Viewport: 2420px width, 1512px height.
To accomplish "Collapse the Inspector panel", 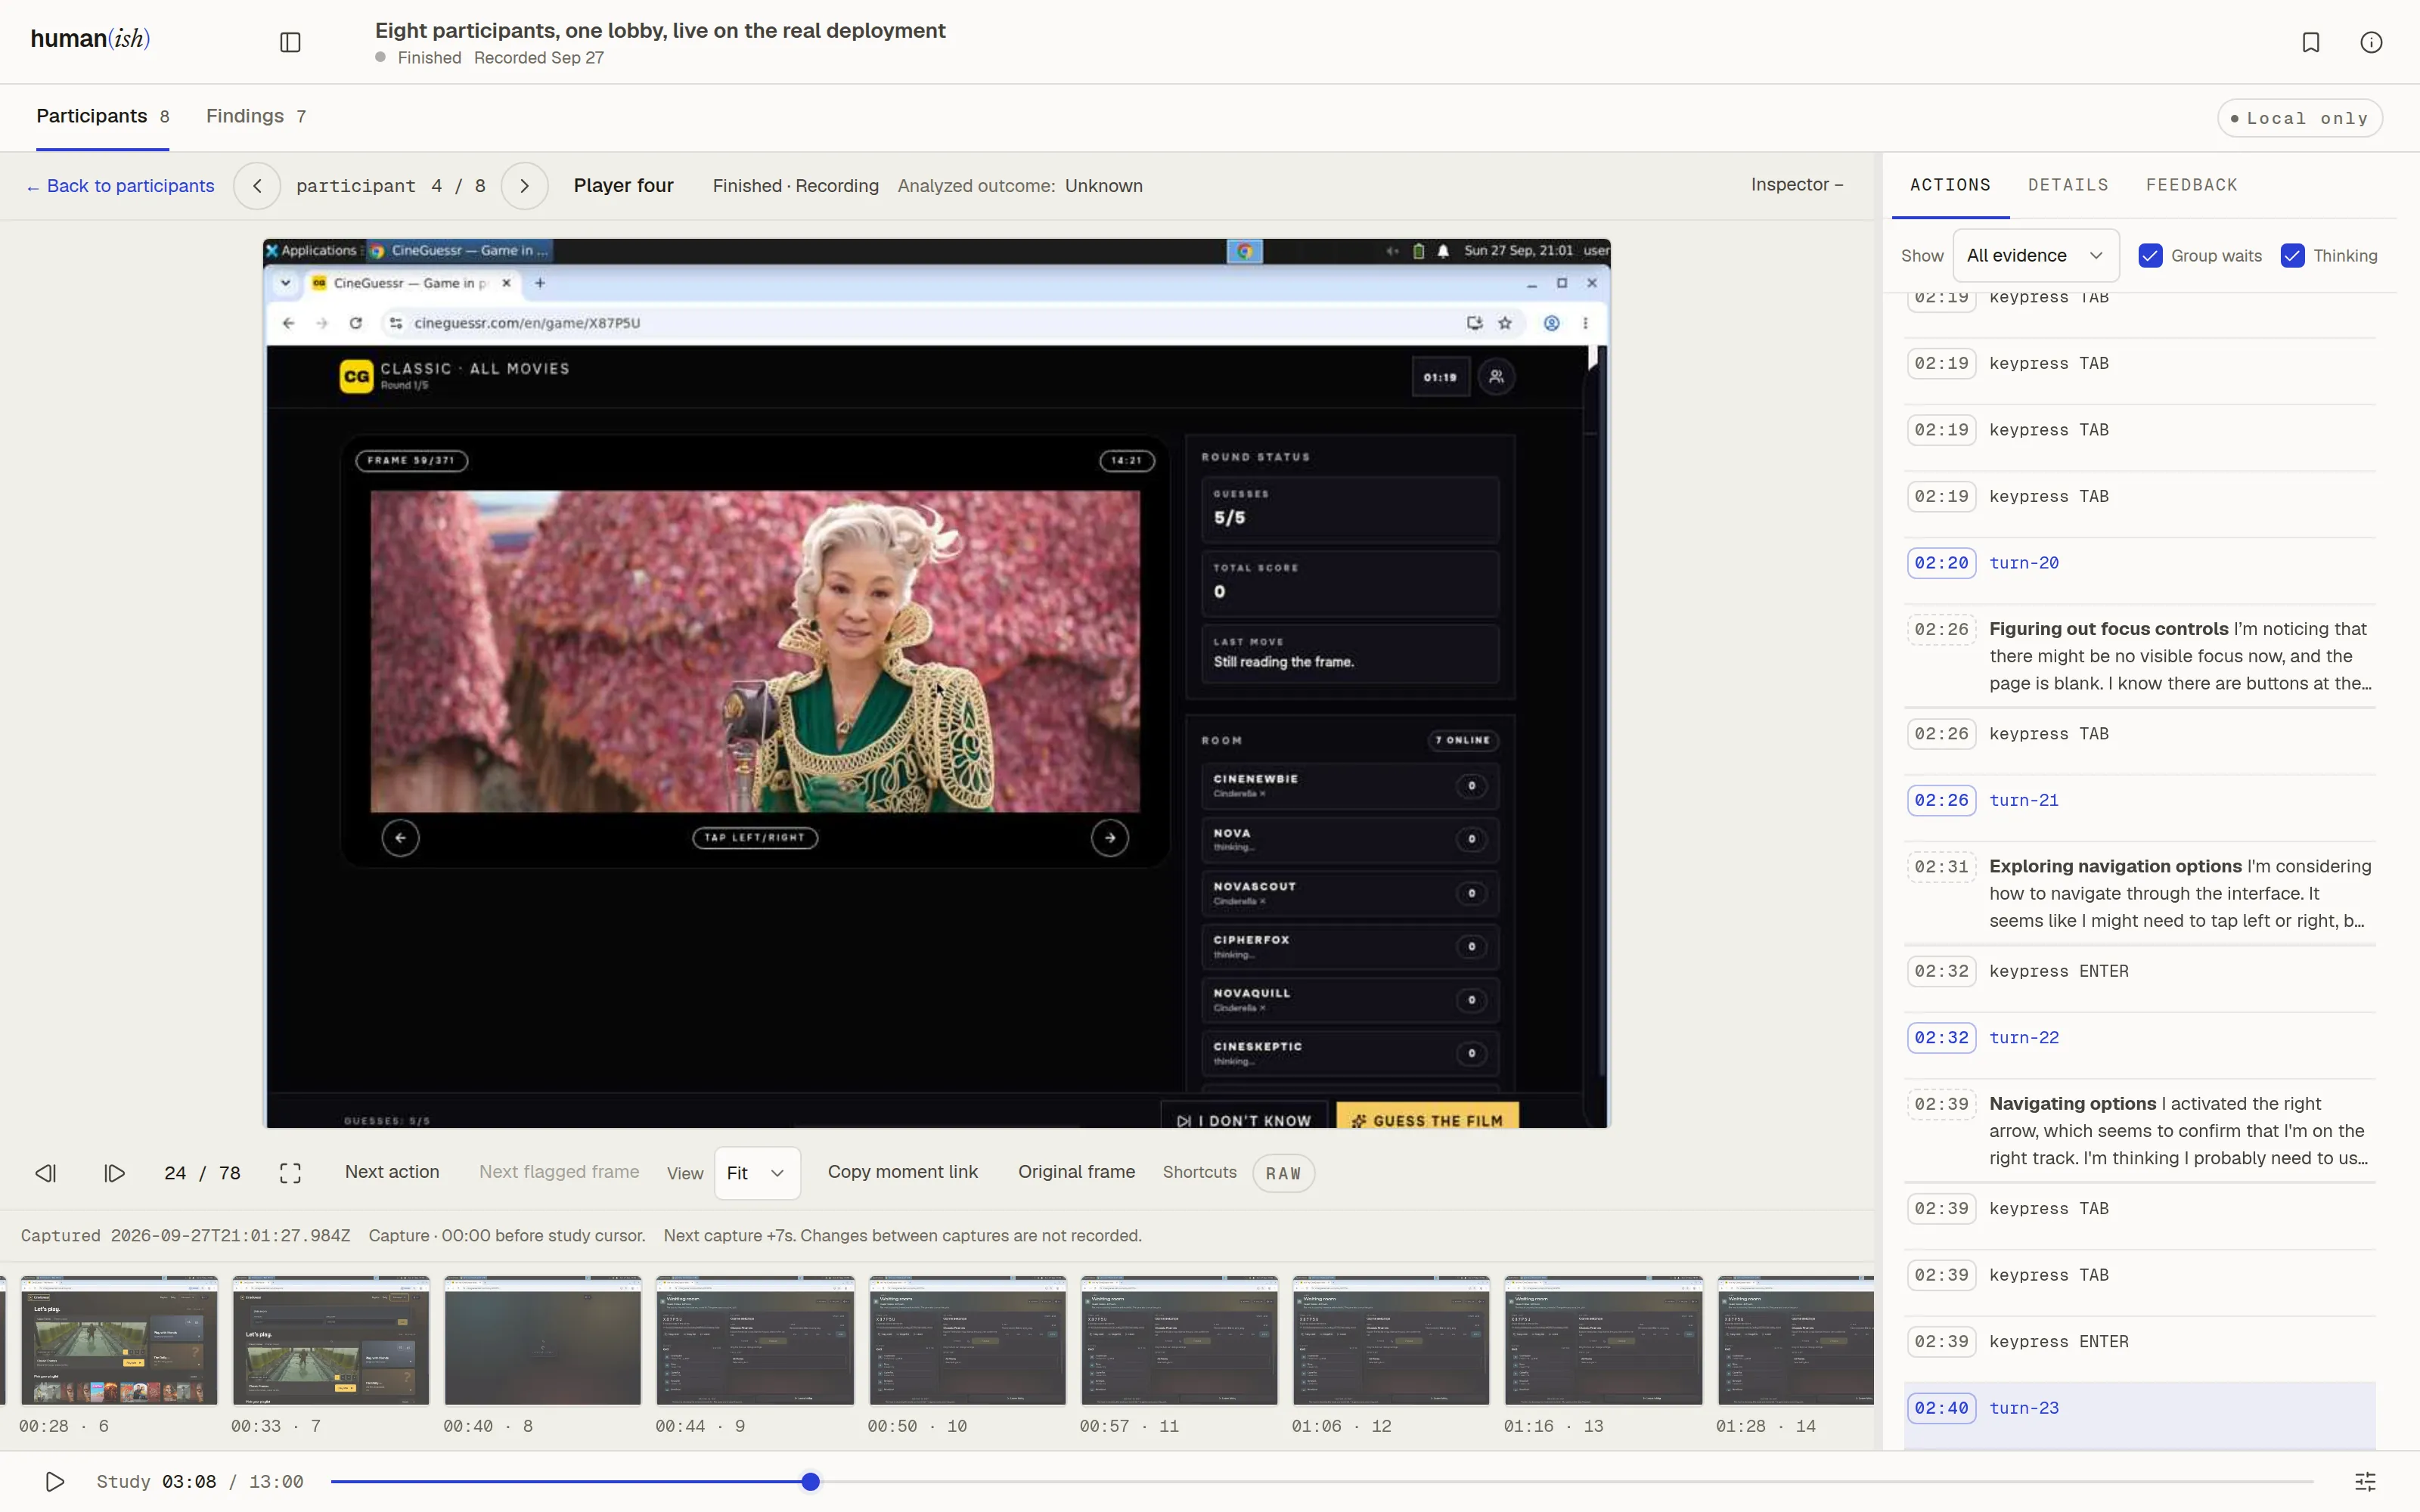I will (x=1796, y=185).
